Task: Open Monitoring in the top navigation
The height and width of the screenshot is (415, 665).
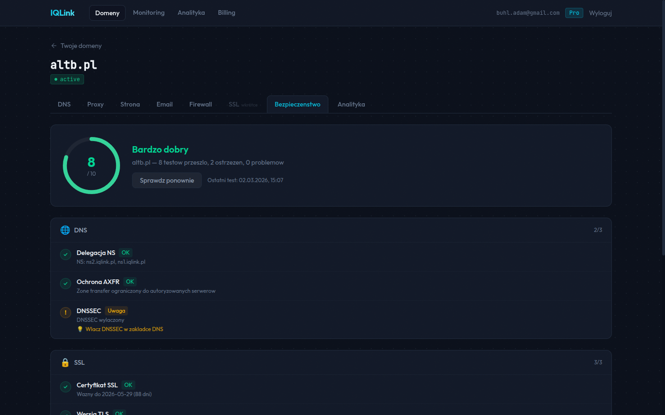Action: (x=149, y=13)
